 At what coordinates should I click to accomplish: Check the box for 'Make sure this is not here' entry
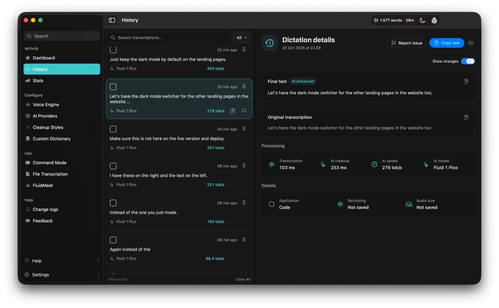(x=113, y=129)
